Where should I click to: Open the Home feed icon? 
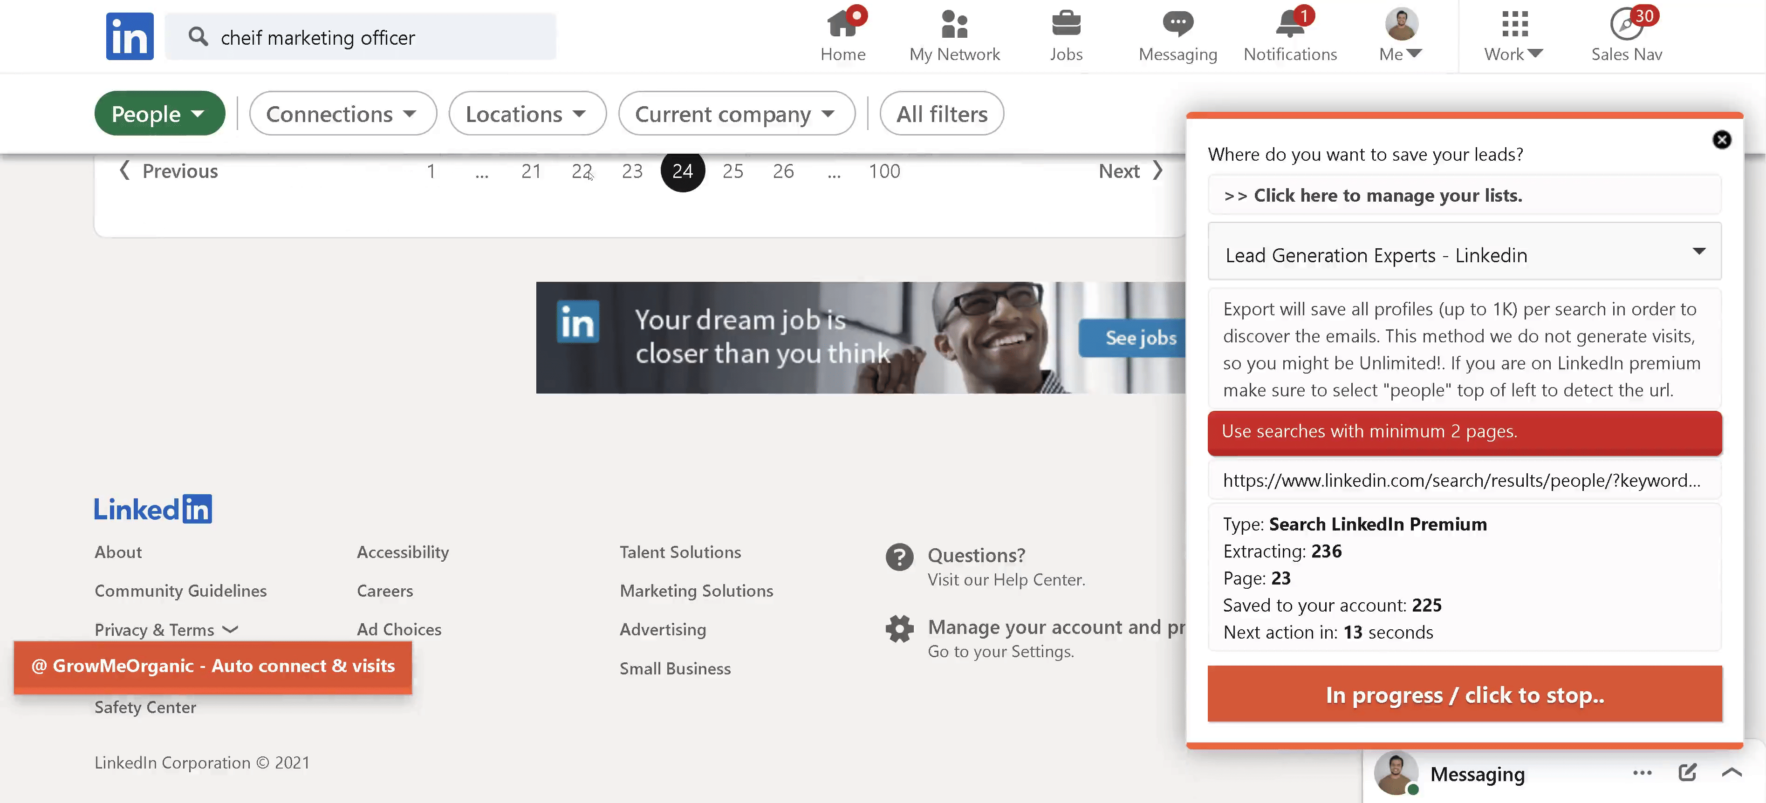842,25
